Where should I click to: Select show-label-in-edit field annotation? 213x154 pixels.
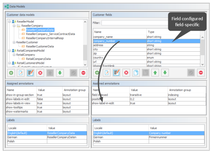149,103
